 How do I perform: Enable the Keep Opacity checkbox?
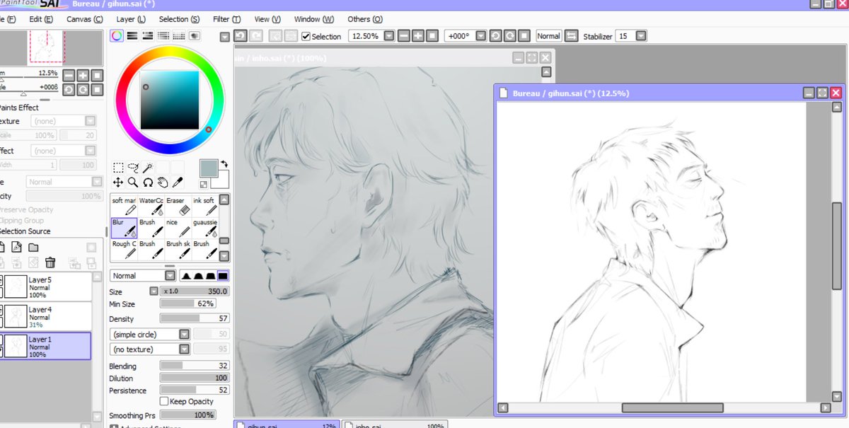(164, 402)
